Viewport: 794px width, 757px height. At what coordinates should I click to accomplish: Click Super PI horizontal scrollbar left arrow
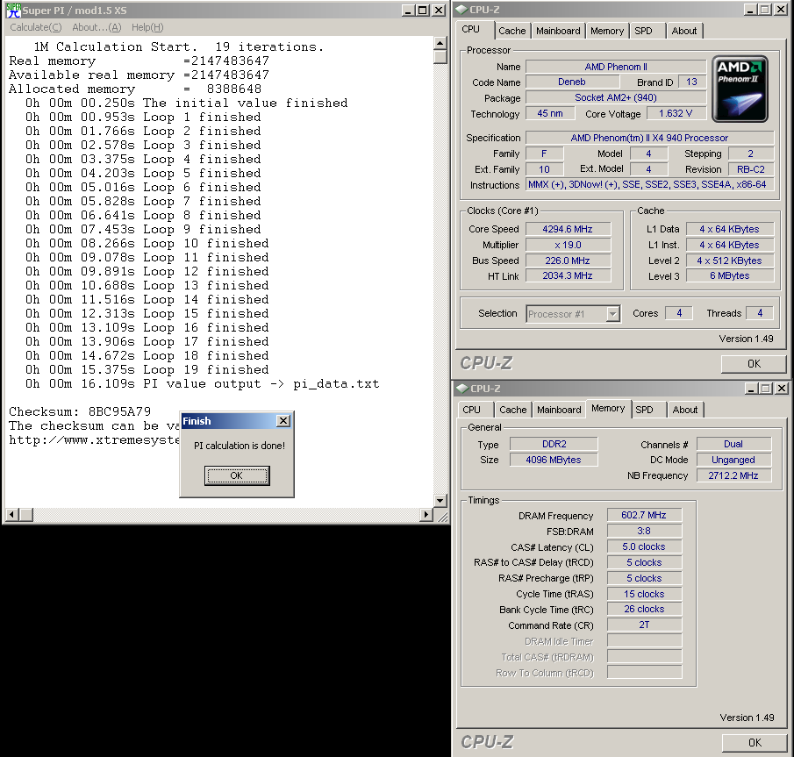pos(11,514)
